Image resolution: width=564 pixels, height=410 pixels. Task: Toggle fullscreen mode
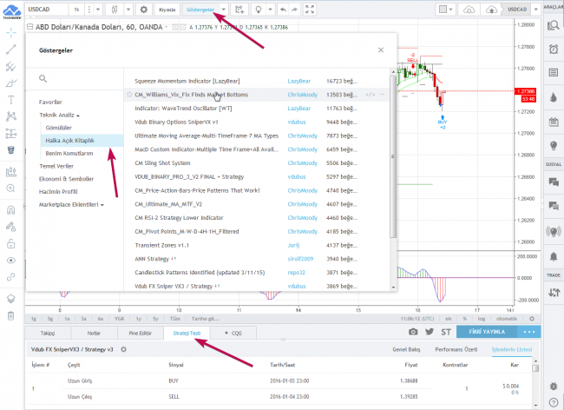pyautogui.click(x=310, y=10)
